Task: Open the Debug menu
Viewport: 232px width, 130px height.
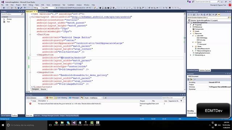Action: pyautogui.click(x=30, y=5)
